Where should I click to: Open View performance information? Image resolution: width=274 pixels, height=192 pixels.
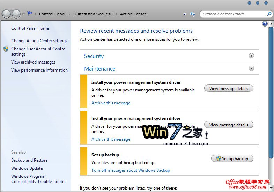point(39,70)
